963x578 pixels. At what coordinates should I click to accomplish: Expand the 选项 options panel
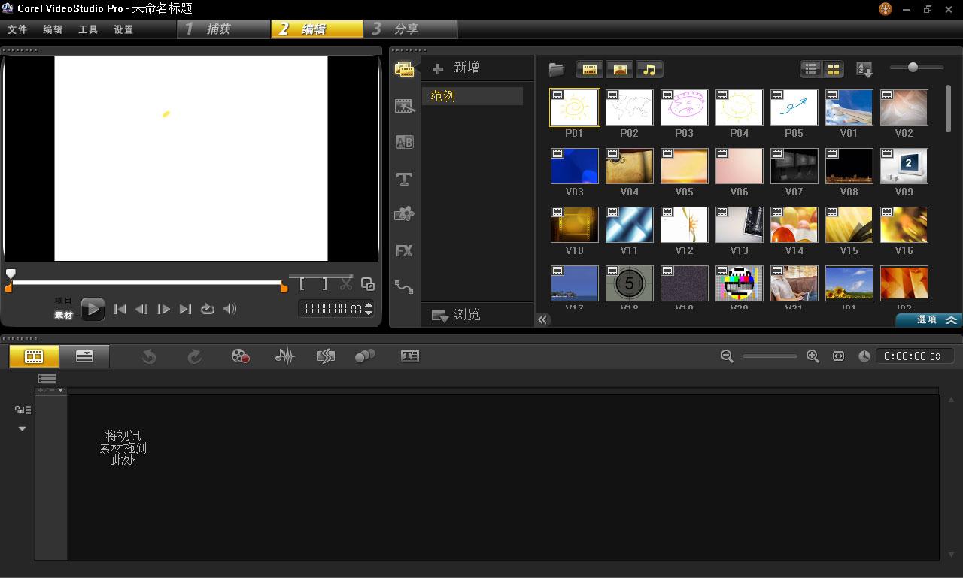(x=928, y=319)
